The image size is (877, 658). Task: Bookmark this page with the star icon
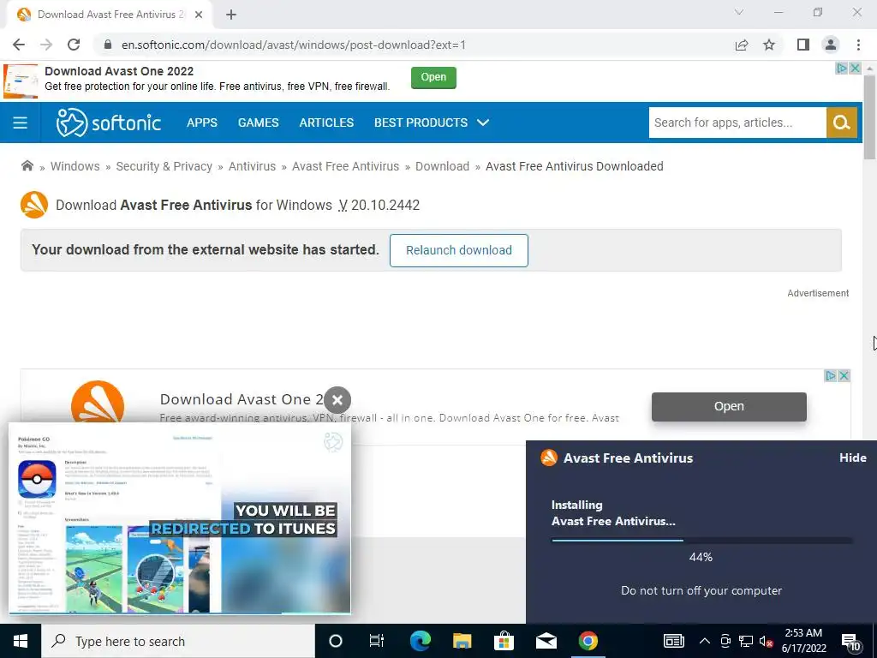point(769,45)
